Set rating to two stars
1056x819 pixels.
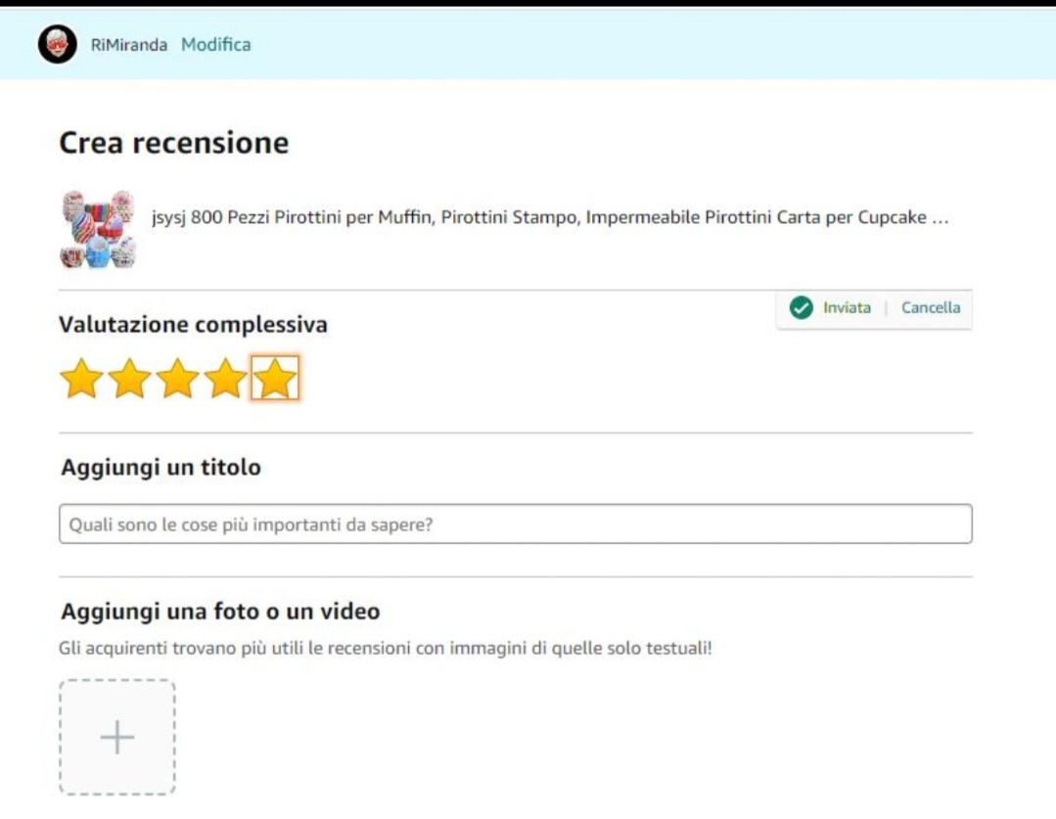tap(129, 379)
